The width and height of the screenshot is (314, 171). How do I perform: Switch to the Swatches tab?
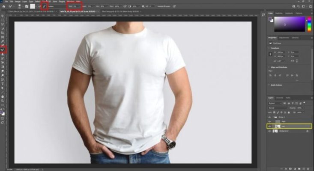coord(278,13)
